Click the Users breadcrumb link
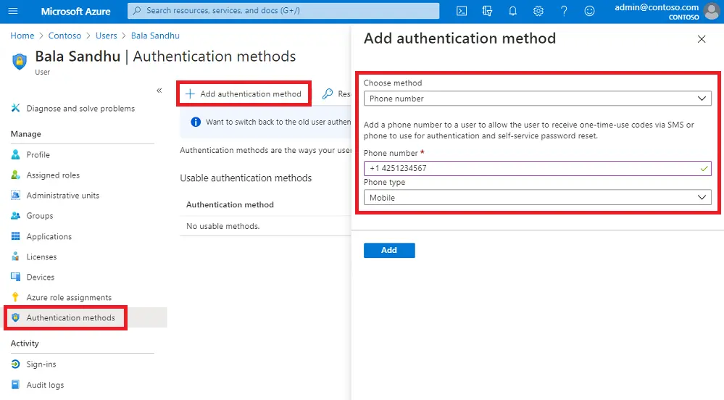Screen dimensions: 724x400 point(106,36)
